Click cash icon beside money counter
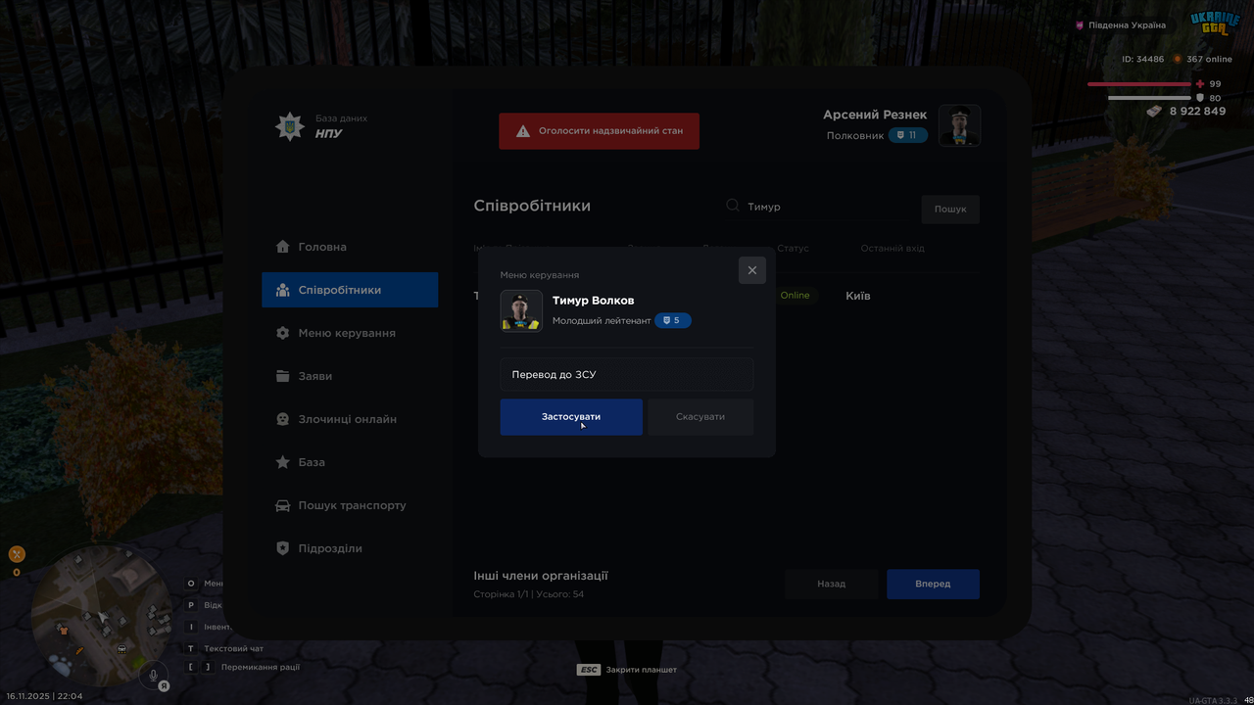This screenshot has height=705, width=1254. pos(1154,112)
